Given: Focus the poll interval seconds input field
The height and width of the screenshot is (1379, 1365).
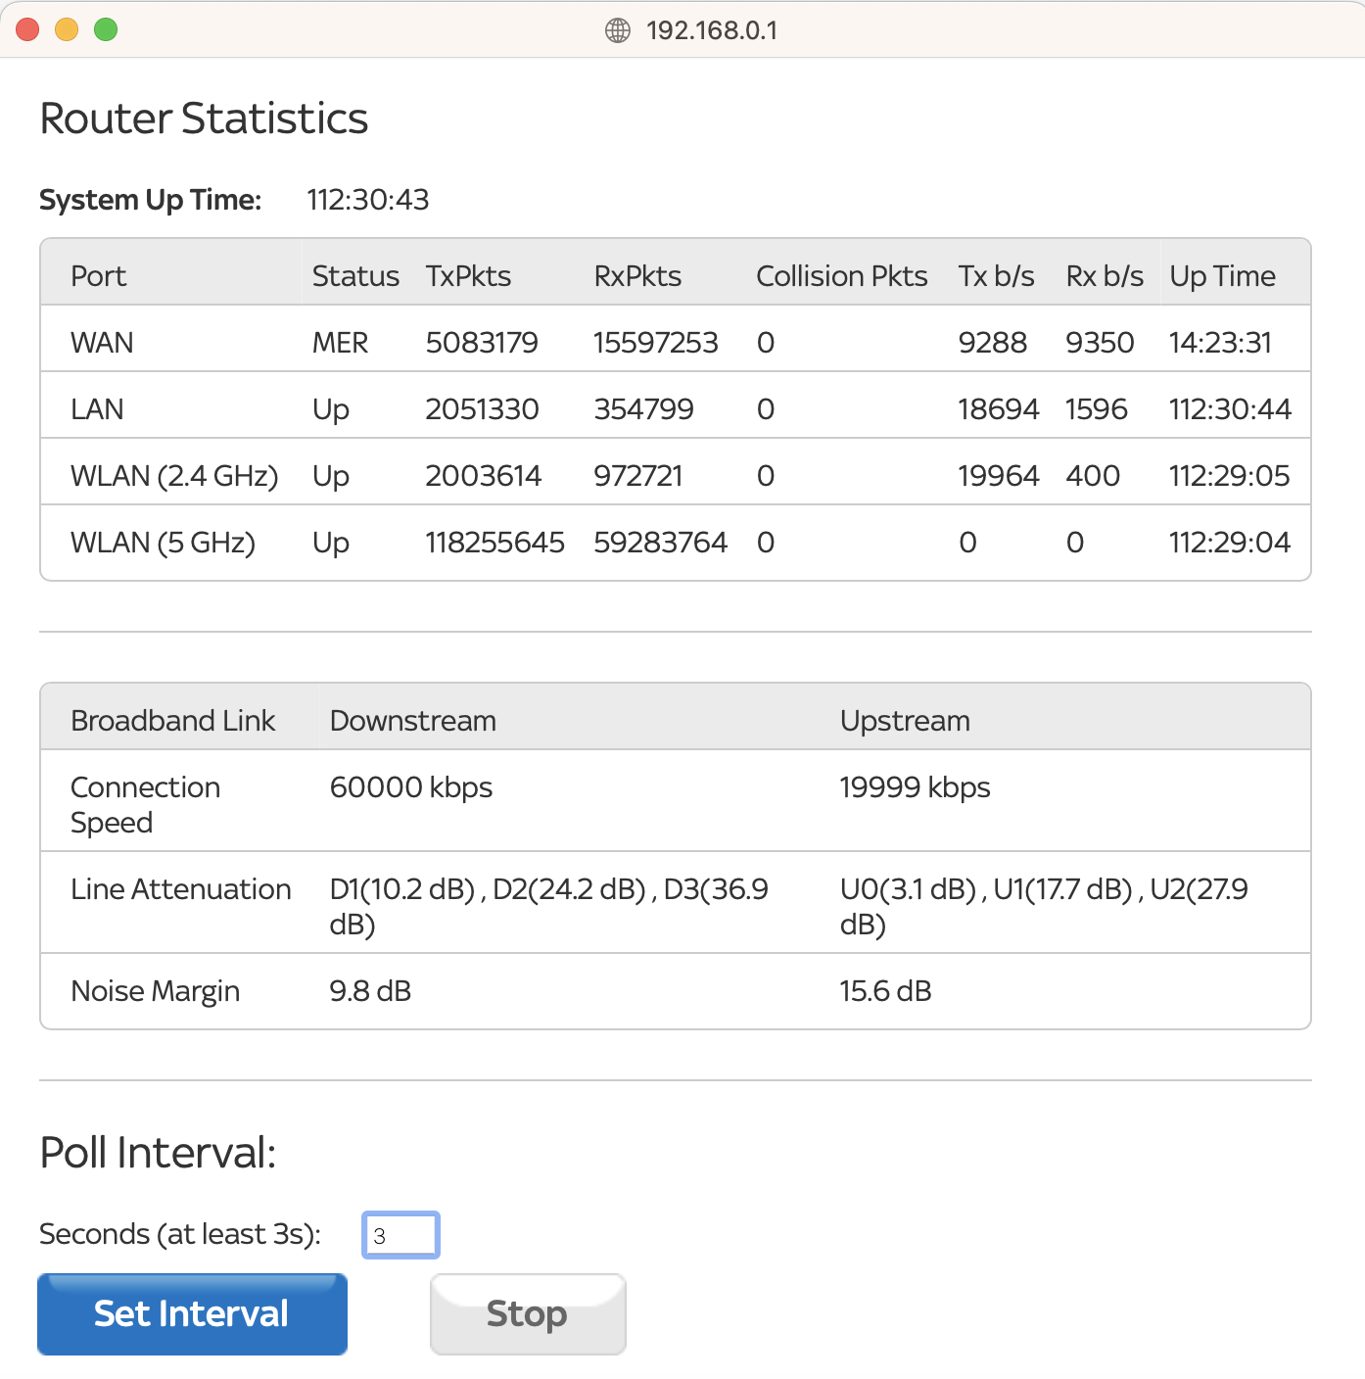Looking at the screenshot, I should coord(400,1235).
